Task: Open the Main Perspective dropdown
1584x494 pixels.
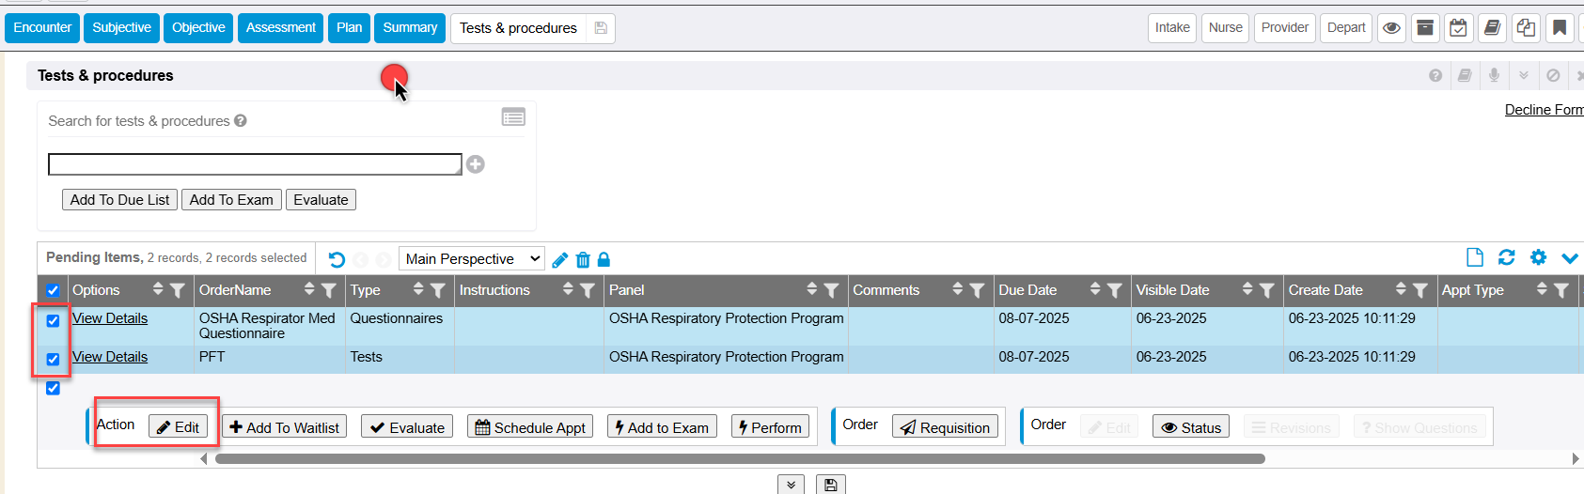Action: (472, 259)
